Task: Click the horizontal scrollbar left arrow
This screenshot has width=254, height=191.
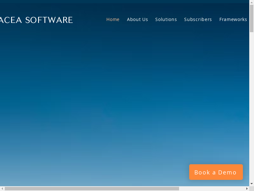Action: coord(2,188)
